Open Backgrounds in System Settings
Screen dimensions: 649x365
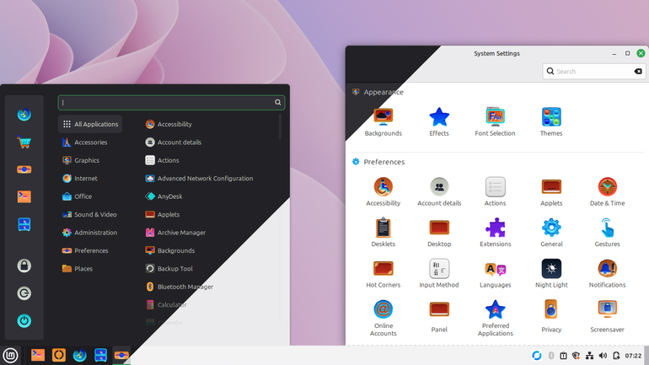click(x=383, y=121)
